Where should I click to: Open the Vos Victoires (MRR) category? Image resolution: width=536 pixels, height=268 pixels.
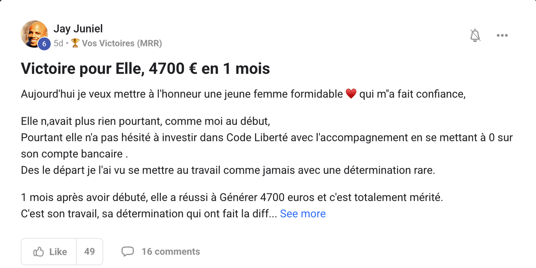coord(122,43)
